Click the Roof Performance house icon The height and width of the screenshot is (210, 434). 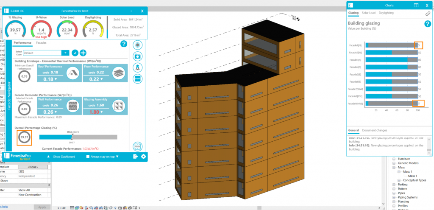tap(73, 73)
